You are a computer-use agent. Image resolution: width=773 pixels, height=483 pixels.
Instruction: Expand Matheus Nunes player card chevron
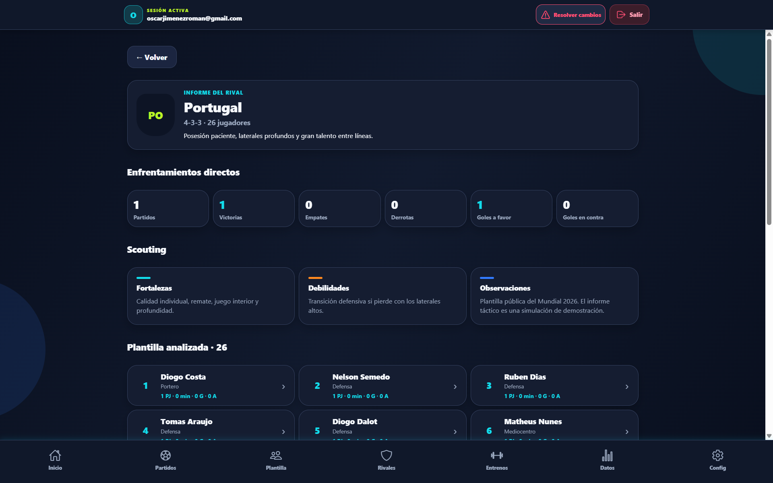click(627, 432)
